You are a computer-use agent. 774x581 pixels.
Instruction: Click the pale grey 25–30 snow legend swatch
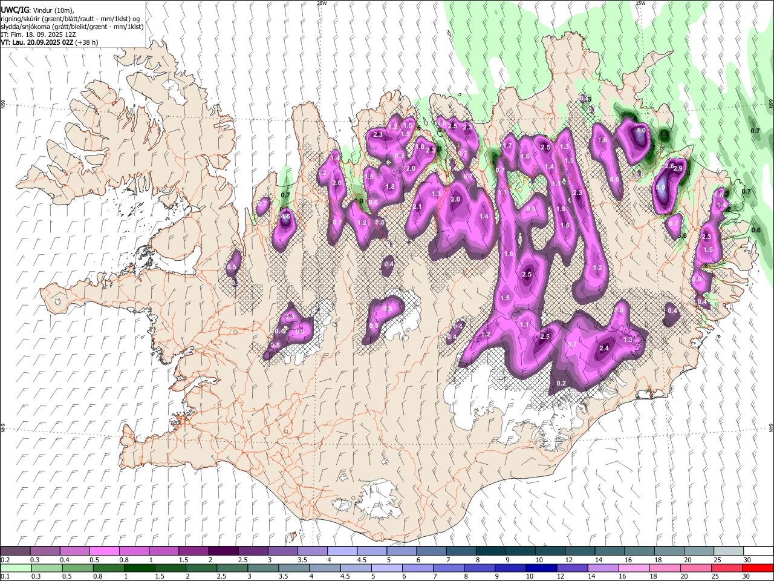tap(728, 551)
